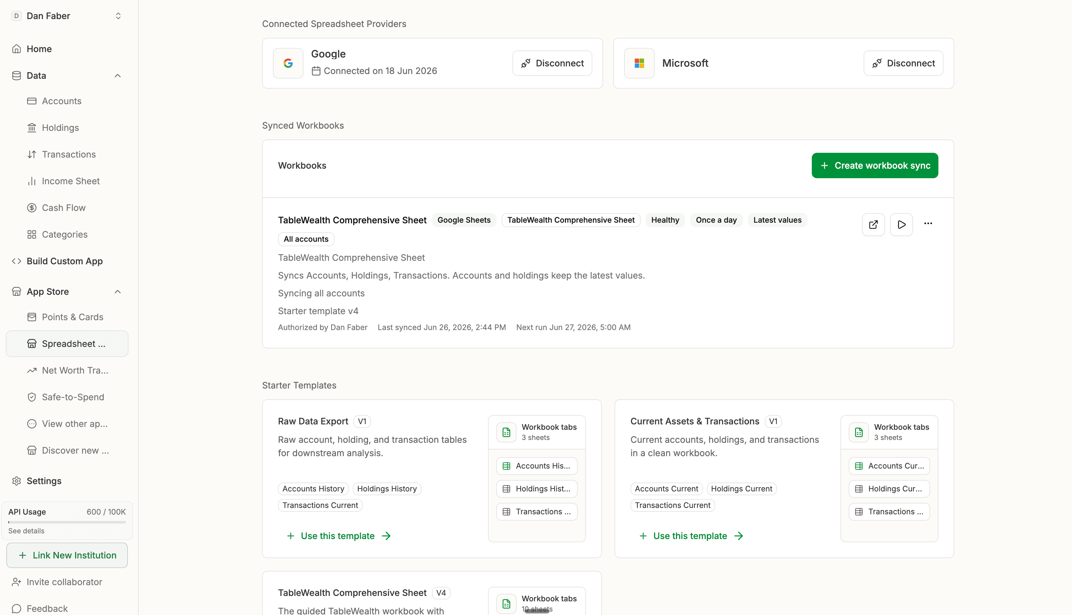Click TableWealth Comprehensive Sheet V4 file icon
This screenshot has width=1072, height=615.
(x=506, y=604)
